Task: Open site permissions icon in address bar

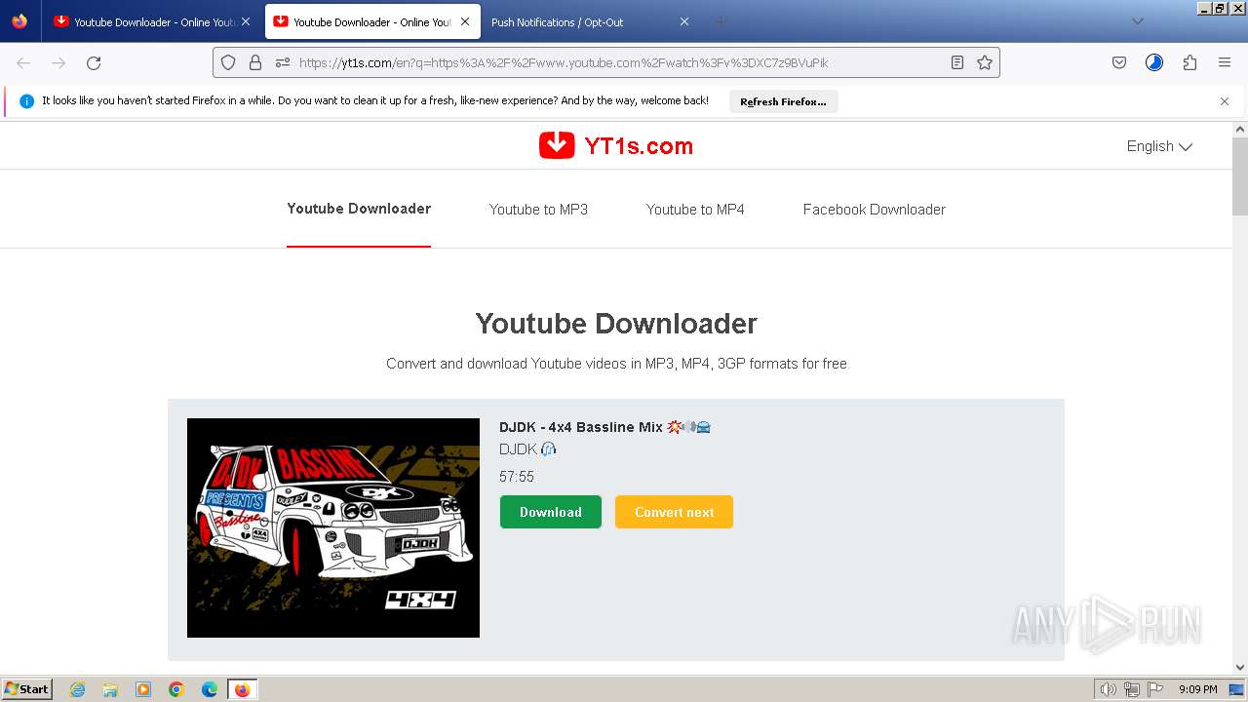Action: [283, 62]
